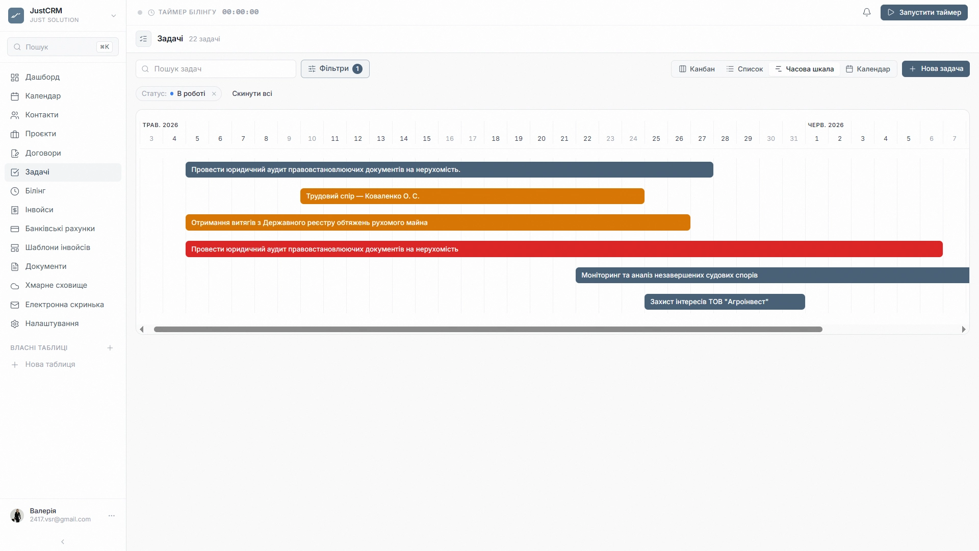This screenshot has height=551, width=979.
Task: Click the 22 задачі count label
Action: (x=204, y=39)
